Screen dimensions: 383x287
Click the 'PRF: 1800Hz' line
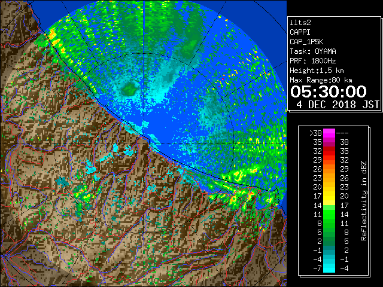[x=313, y=61]
